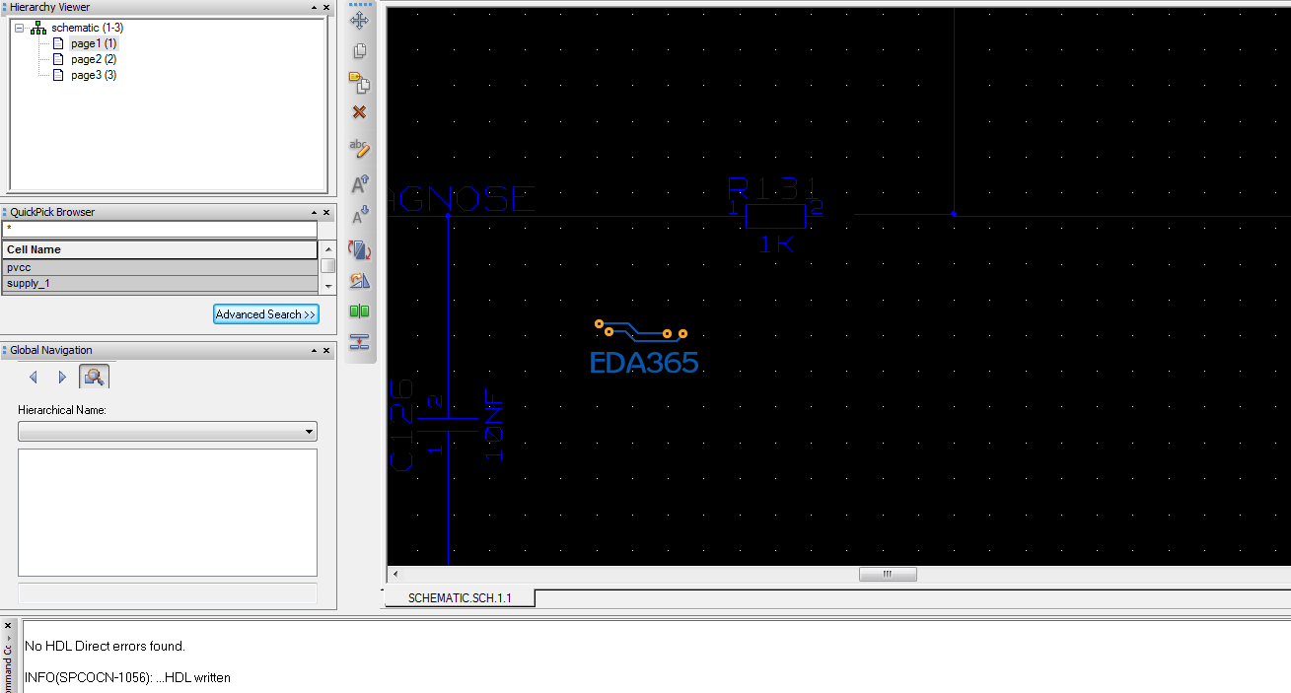The height and width of the screenshot is (693, 1291).
Task: Open page2 (2) in Hierarchy Viewer
Action: click(x=94, y=59)
